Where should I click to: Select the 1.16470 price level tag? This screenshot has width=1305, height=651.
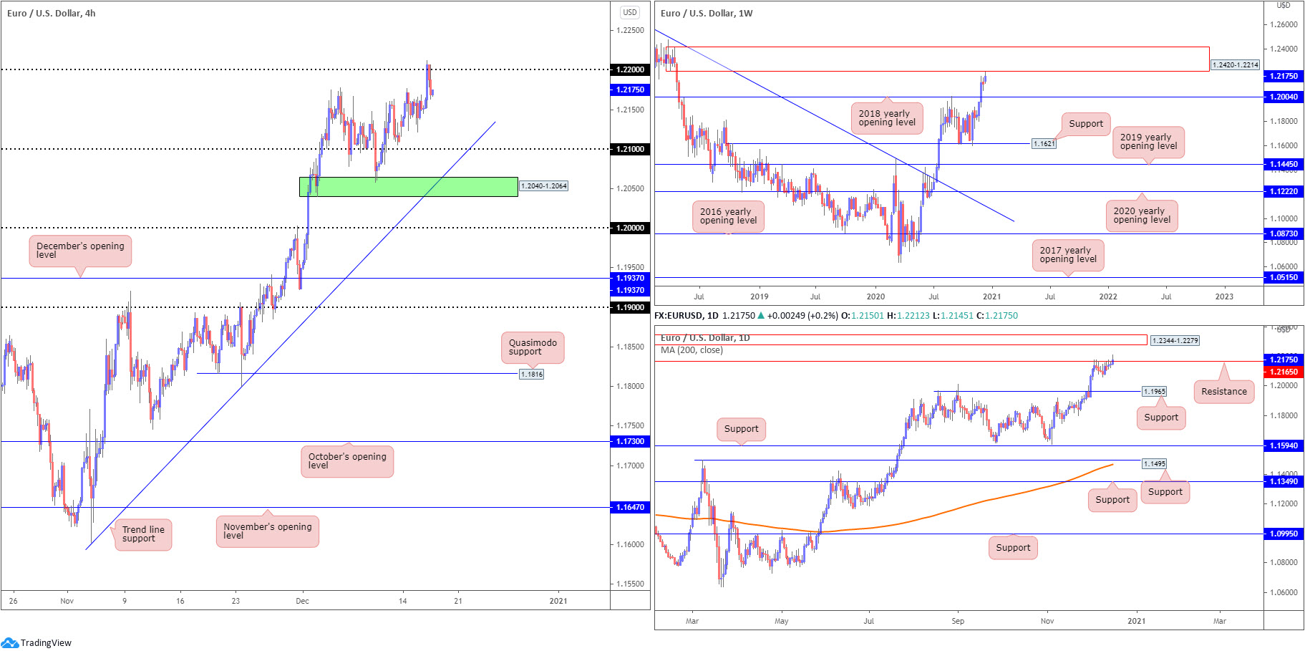click(630, 507)
